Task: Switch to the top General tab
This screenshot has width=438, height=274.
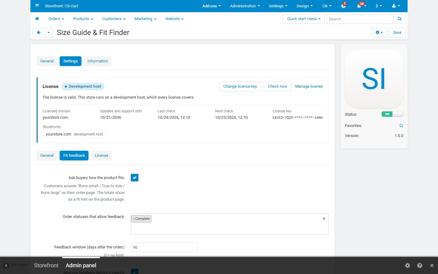Action: click(x=47, y=61)
